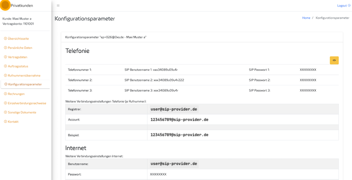This screenshot has width=352, height=180.
Task: Click the icon beside Übersichtsseite
Action: tap(5, 39)
